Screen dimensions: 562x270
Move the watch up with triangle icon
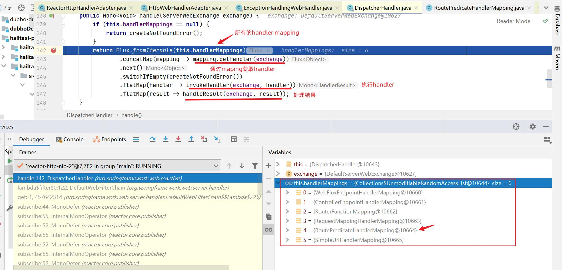point(268,191)
